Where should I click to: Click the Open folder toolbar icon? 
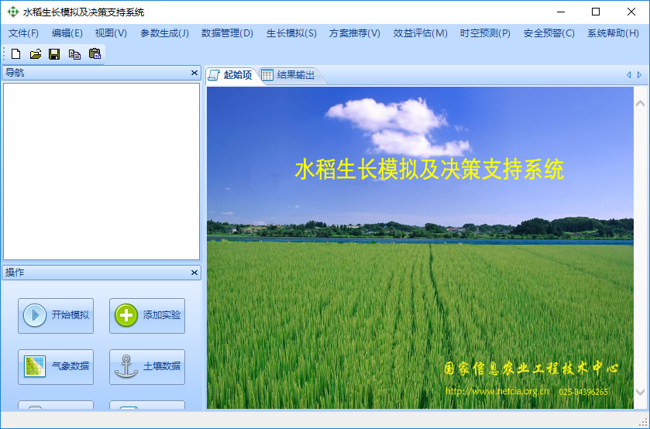36,53
